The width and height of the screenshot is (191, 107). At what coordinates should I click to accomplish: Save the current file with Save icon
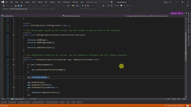click(x=19, y=6)
